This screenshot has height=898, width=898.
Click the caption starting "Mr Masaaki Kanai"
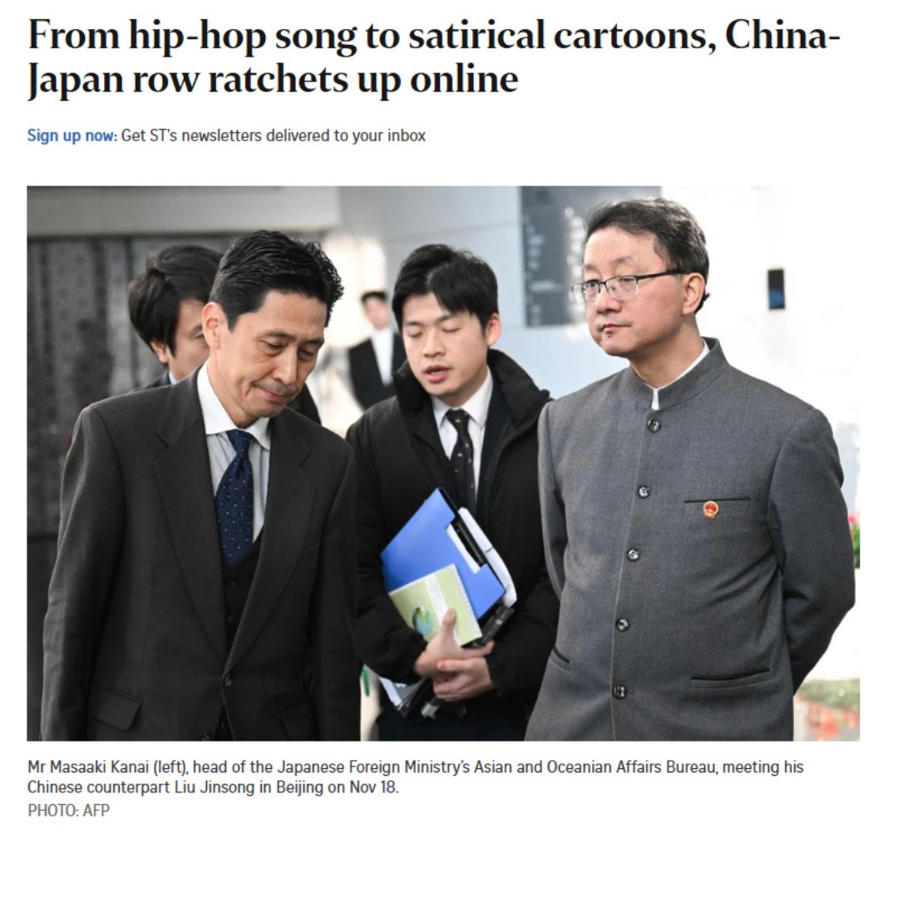[x=415, y=777]
